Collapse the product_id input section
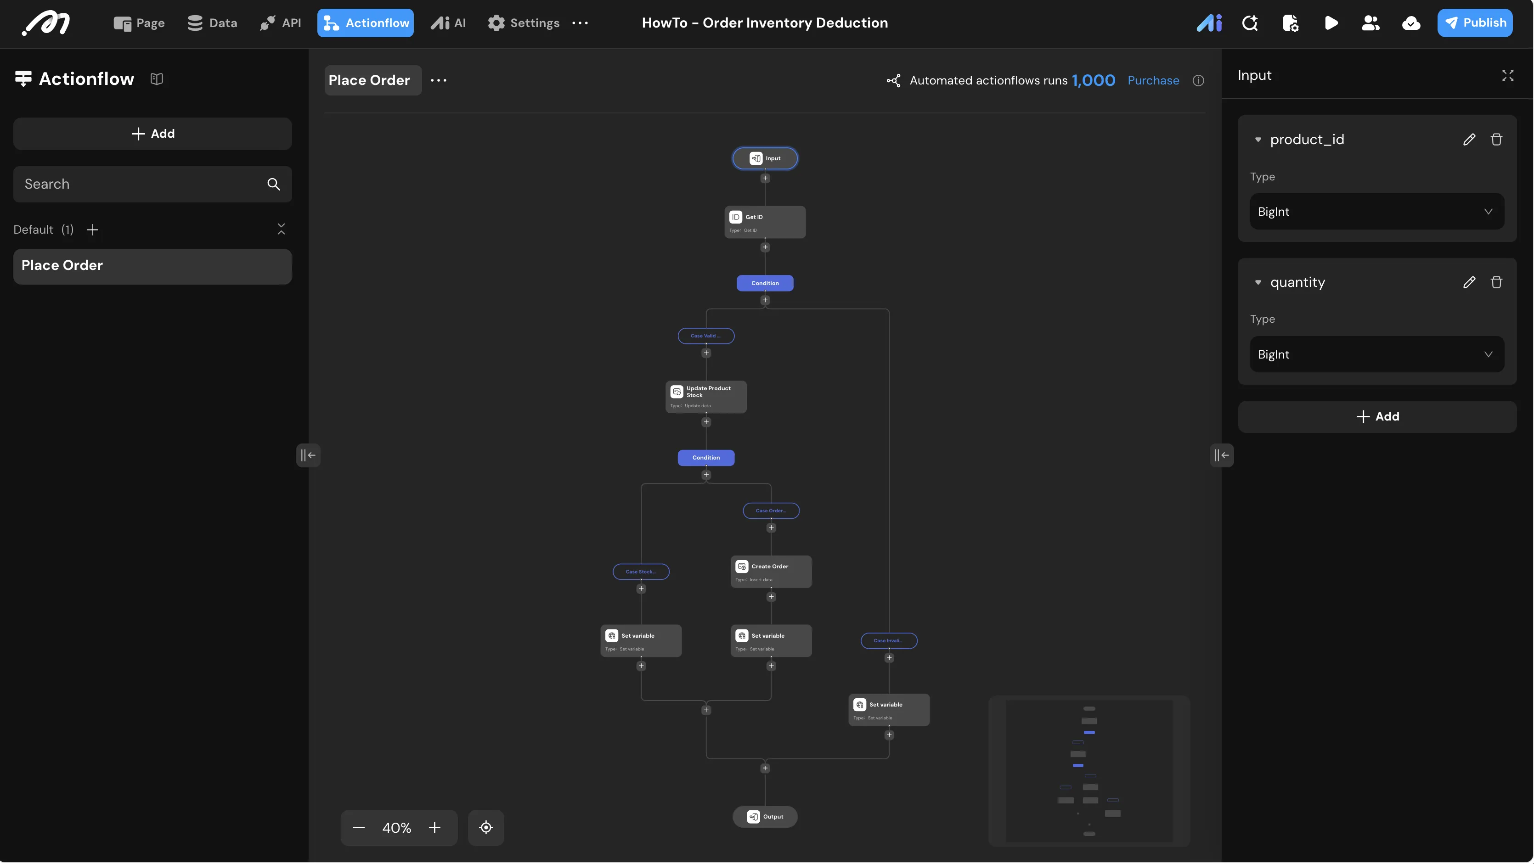Viewport: 1534px width, 864px height. click(1258, 140)
